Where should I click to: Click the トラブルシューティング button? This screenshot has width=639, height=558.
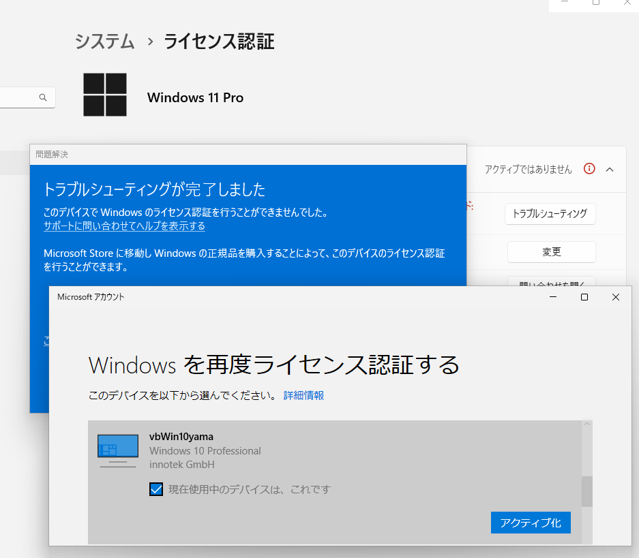point(551,214)
